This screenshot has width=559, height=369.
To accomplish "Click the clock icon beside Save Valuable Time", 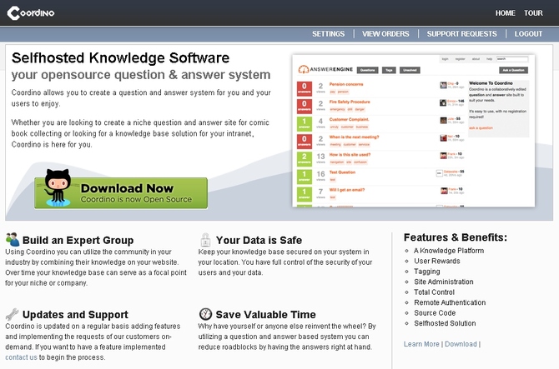I will 205,314.
